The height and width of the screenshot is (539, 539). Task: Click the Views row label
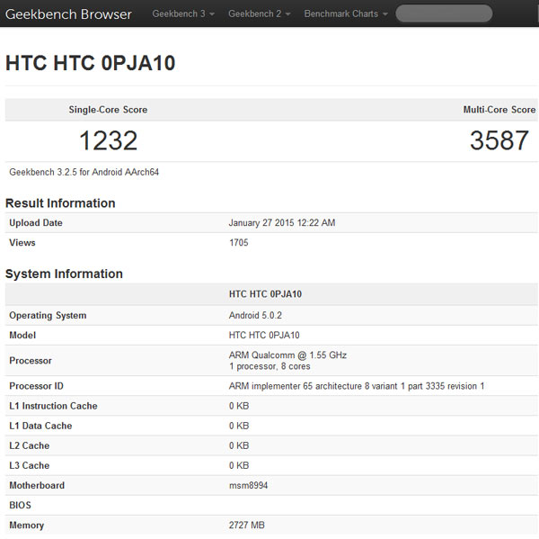point(22,242)
